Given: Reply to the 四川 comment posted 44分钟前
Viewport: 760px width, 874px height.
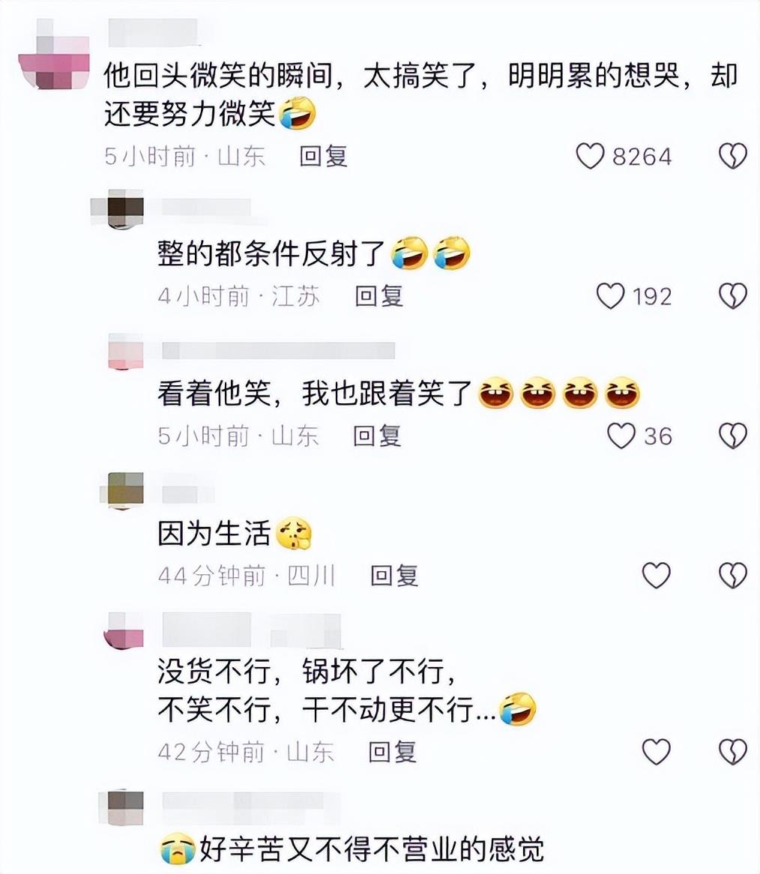Looking at the screenshot, I should tap(394, 576).
